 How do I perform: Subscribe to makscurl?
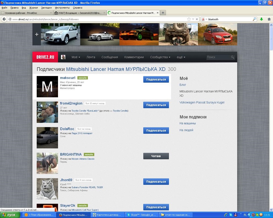(156, 79)
